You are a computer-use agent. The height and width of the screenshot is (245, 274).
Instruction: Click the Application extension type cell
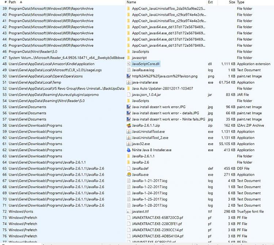tap(254, 64)
